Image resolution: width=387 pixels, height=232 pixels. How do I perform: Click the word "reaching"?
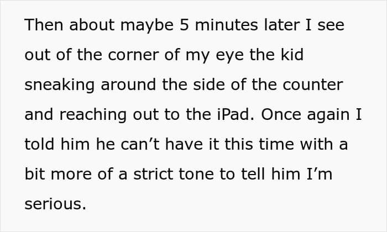[x=93, y=115]
